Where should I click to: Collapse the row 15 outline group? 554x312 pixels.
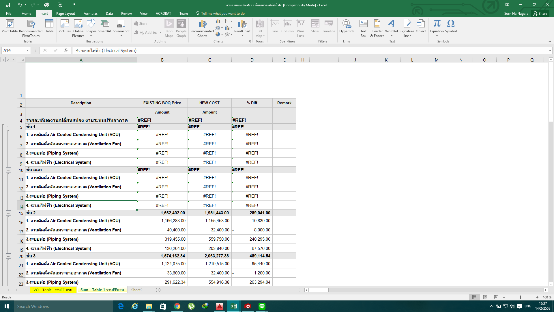click(x=8, y=213)
